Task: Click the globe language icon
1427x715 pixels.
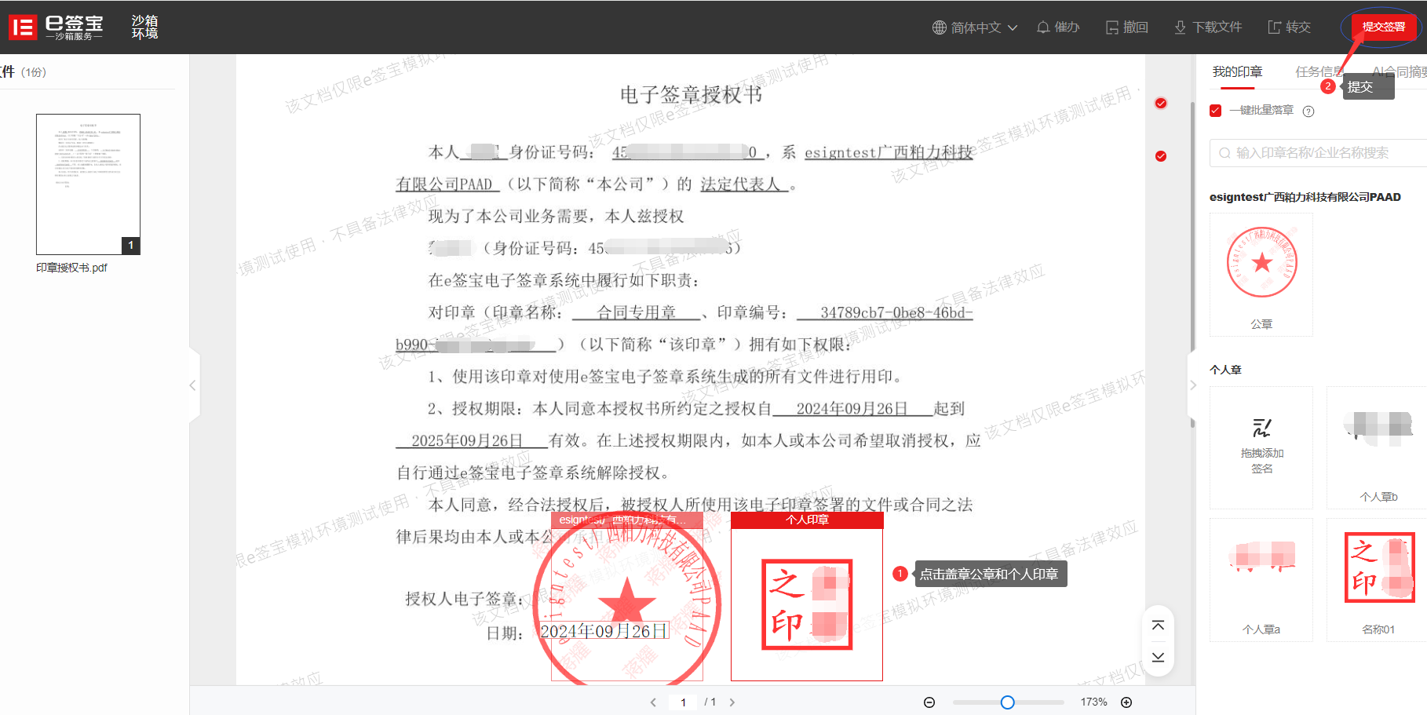Action: (940, 27)
